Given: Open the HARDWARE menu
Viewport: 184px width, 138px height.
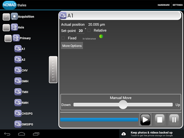Looking at the screenshot, I should (164, 5).
